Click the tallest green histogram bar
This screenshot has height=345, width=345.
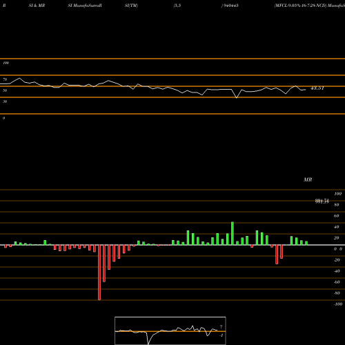point(233,233)
